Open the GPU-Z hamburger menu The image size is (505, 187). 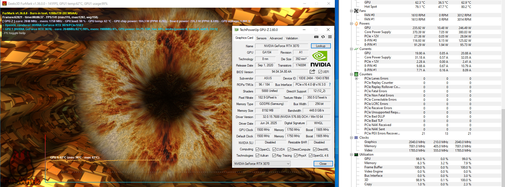coord(330,37)
